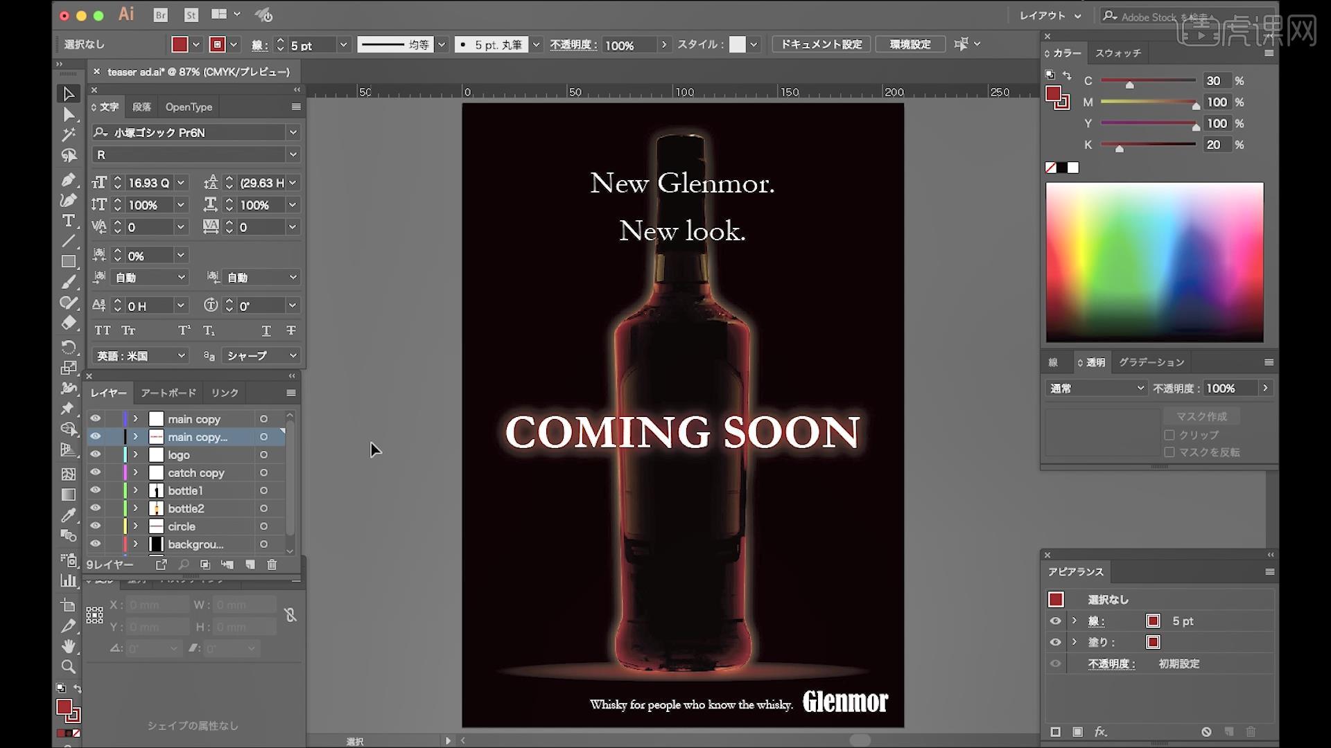Select the Zoom tool

pos(68,667)
